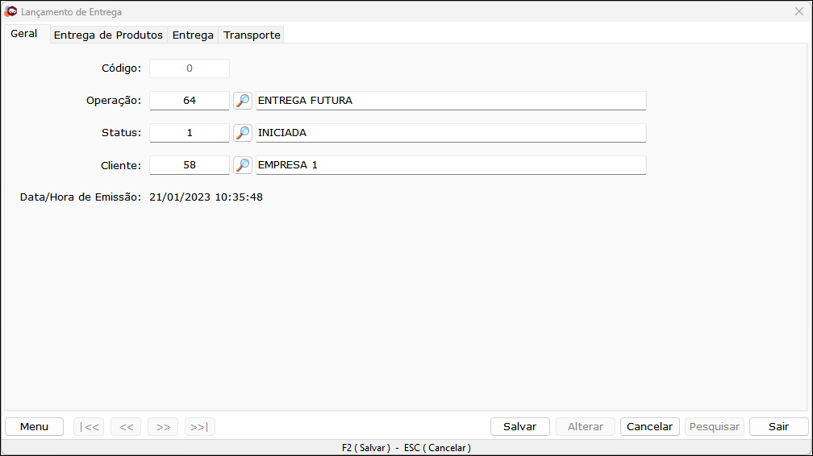813x456 pixels.
Task: Click the app icon in title bar
Action: [x=10, y=11]
